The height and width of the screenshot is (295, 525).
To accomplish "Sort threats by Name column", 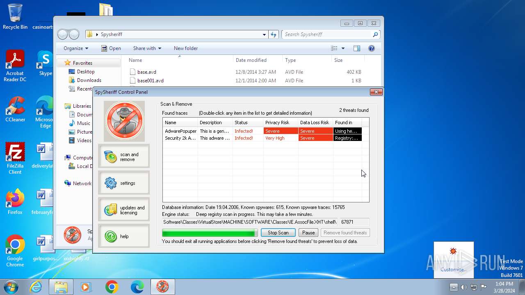I will (180, 123).
